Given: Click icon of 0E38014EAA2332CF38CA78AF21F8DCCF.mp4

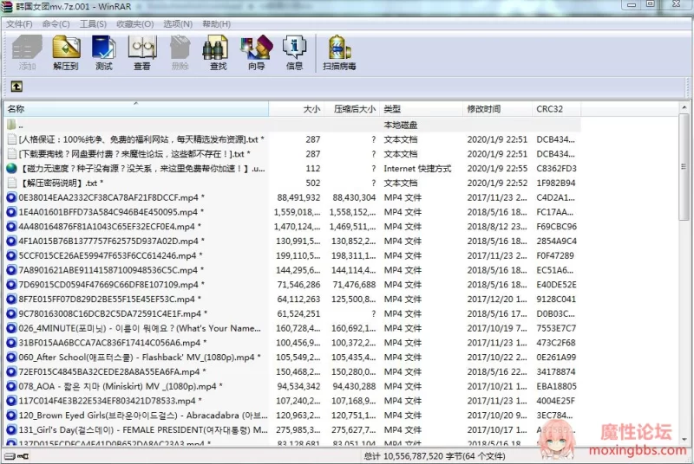Looking at the screenshot, I should click(x=11, y=197).
